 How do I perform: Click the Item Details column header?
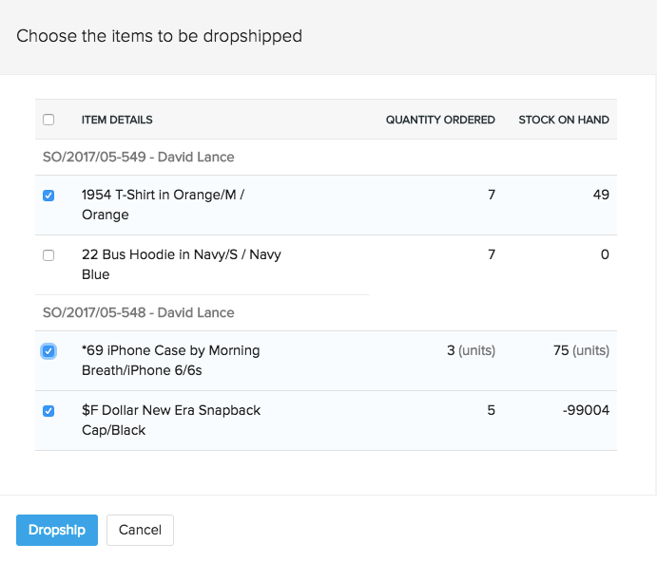(x=117, y=120)
